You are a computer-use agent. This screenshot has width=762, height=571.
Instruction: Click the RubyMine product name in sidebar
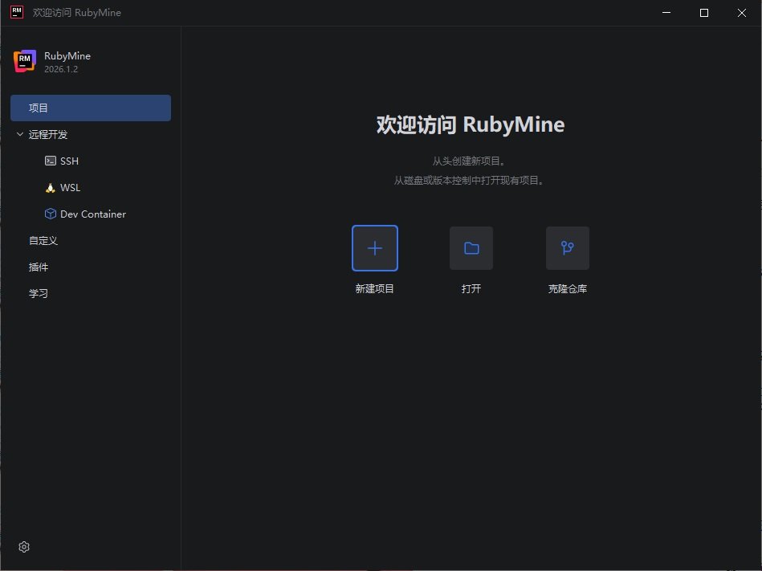click(x=67, y=56)
